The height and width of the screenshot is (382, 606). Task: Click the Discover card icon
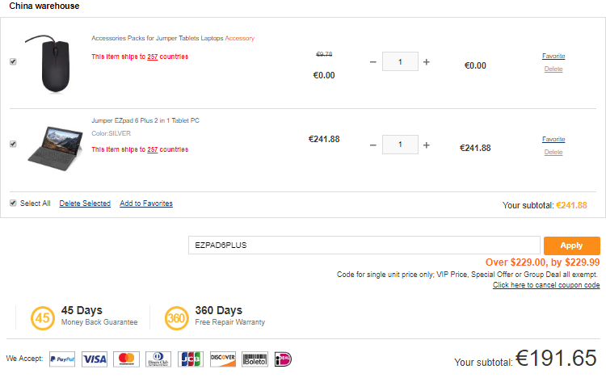(222, 359)
